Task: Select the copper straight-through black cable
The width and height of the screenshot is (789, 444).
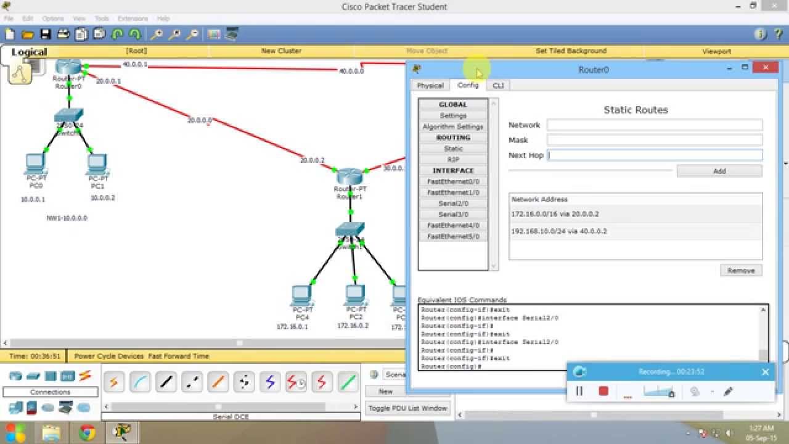Action: [x=166, y=382]
